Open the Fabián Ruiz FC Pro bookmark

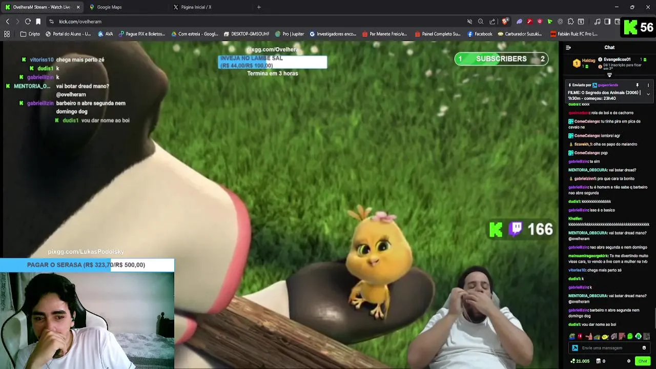(574, 34)
